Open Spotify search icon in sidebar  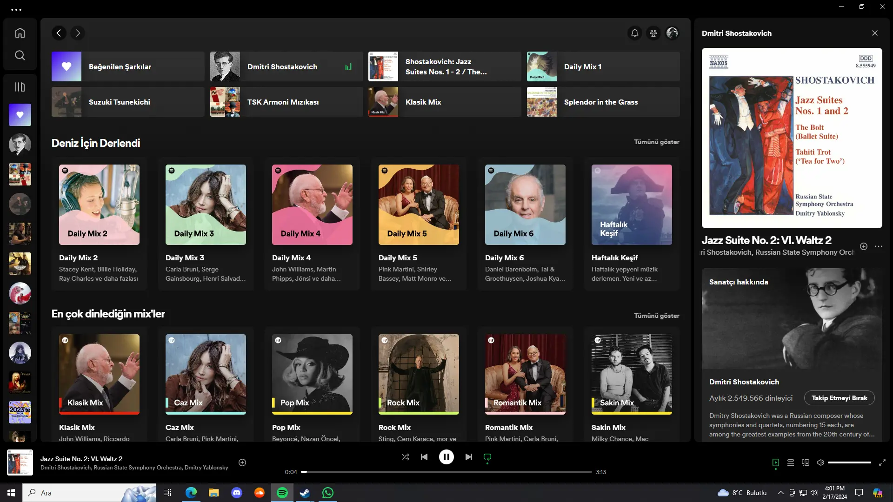tap(20, 55)
